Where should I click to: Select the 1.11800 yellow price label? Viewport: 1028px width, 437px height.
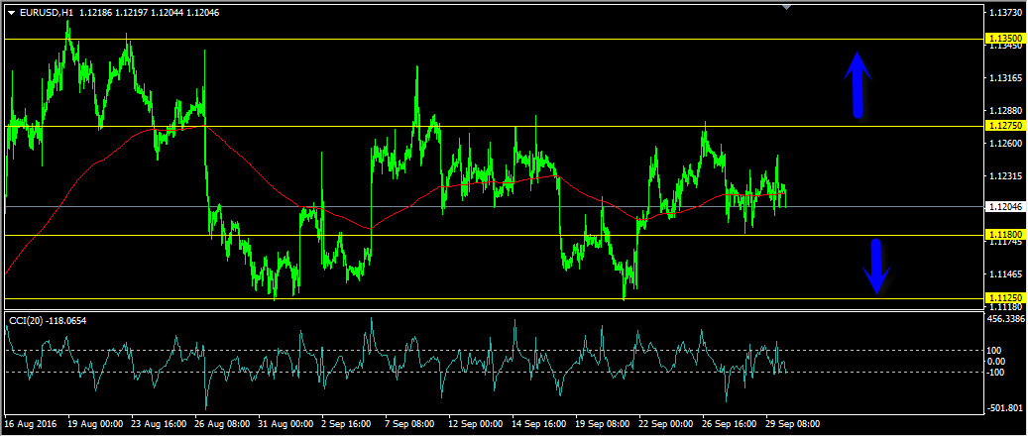1005,234
